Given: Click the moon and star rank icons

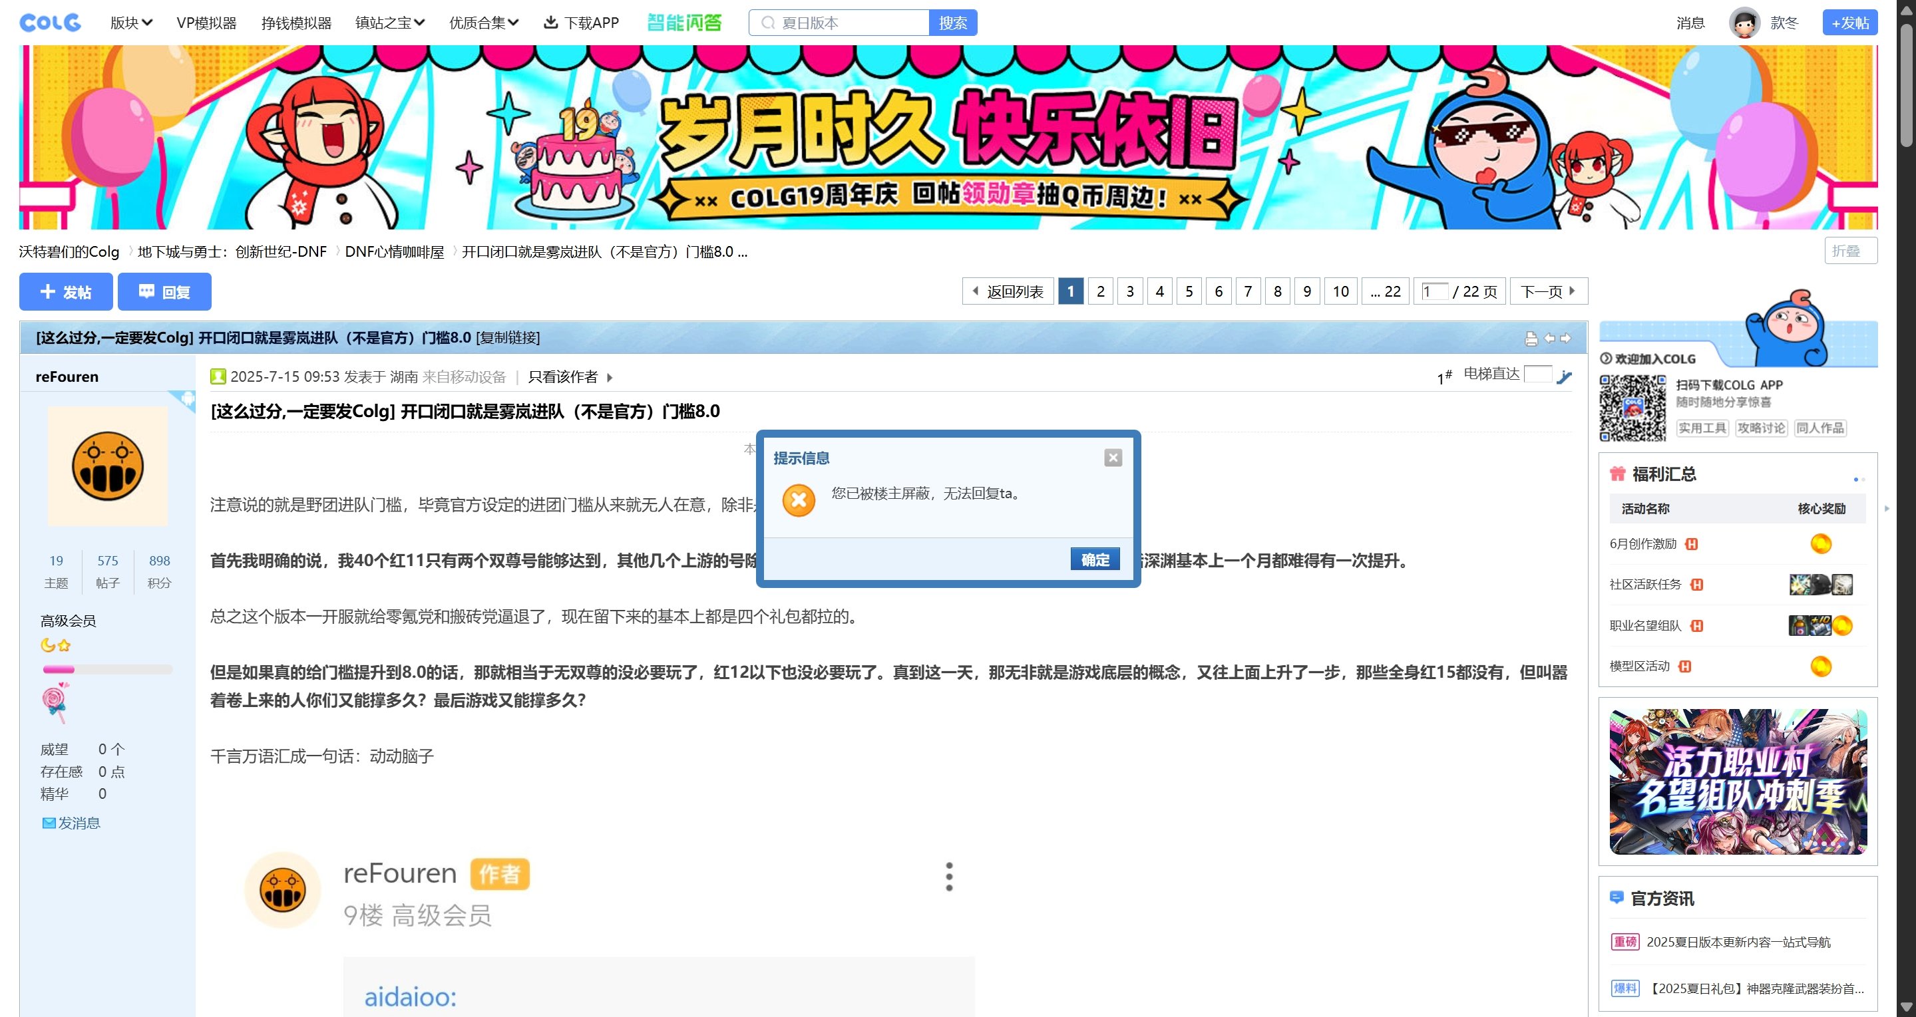Looking at the screenshot, I should [56, 645].
